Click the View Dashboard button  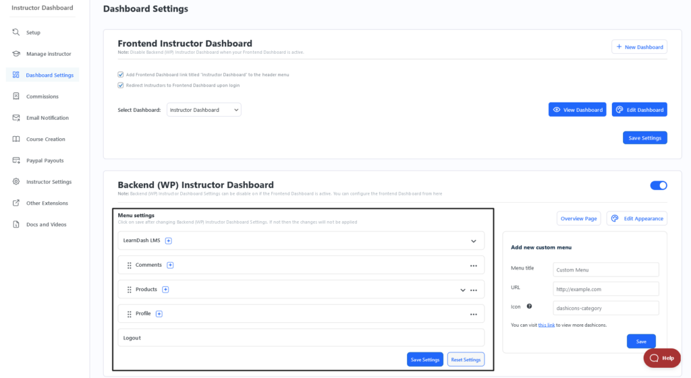coord(578,110)
